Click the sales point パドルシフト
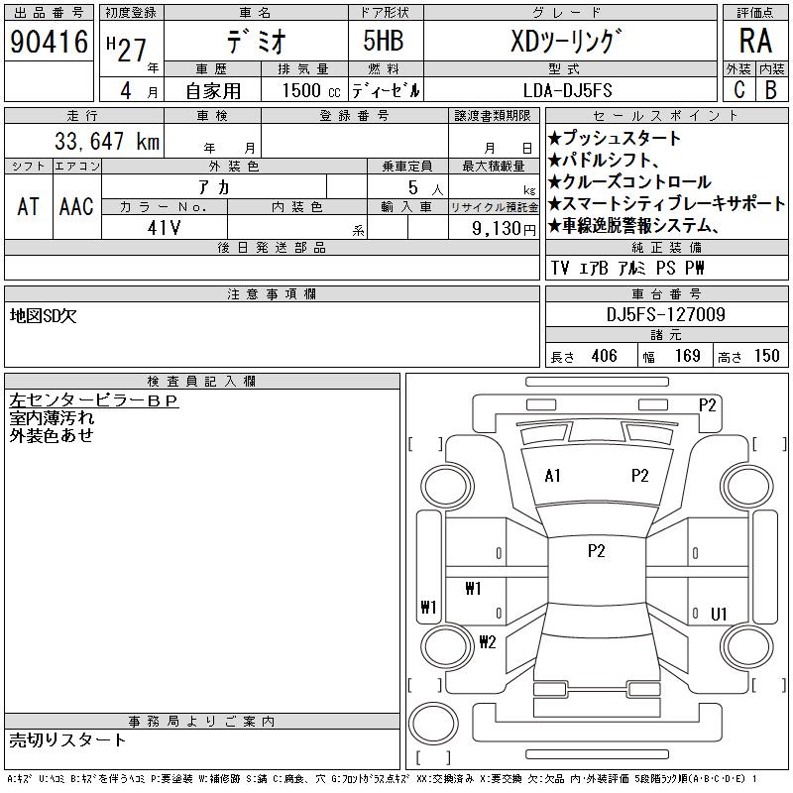Viewport: 793px width, 793px height. tap(604, 160)
